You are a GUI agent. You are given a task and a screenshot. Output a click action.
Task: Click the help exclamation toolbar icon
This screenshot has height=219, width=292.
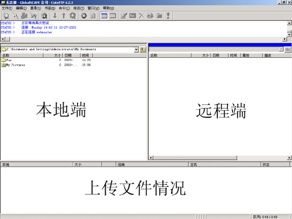tap(168, 16)
